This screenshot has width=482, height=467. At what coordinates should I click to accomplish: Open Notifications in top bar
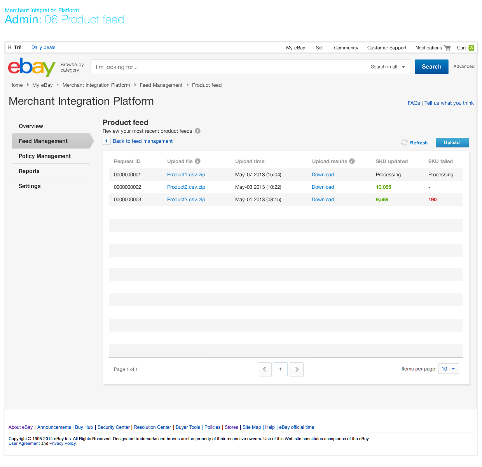point(428,48)
